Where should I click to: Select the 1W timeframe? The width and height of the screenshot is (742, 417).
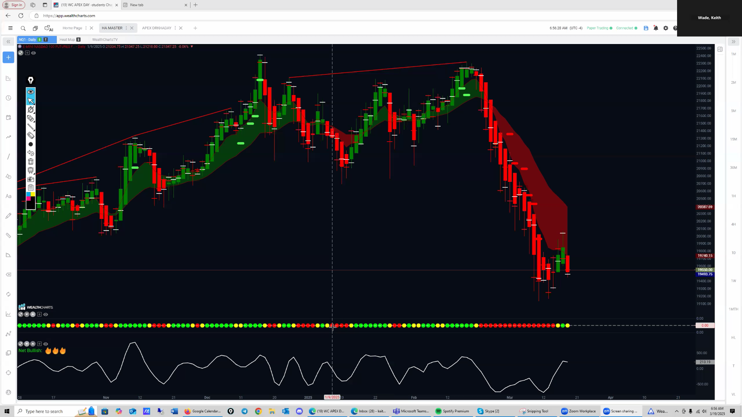pos(733,281)
